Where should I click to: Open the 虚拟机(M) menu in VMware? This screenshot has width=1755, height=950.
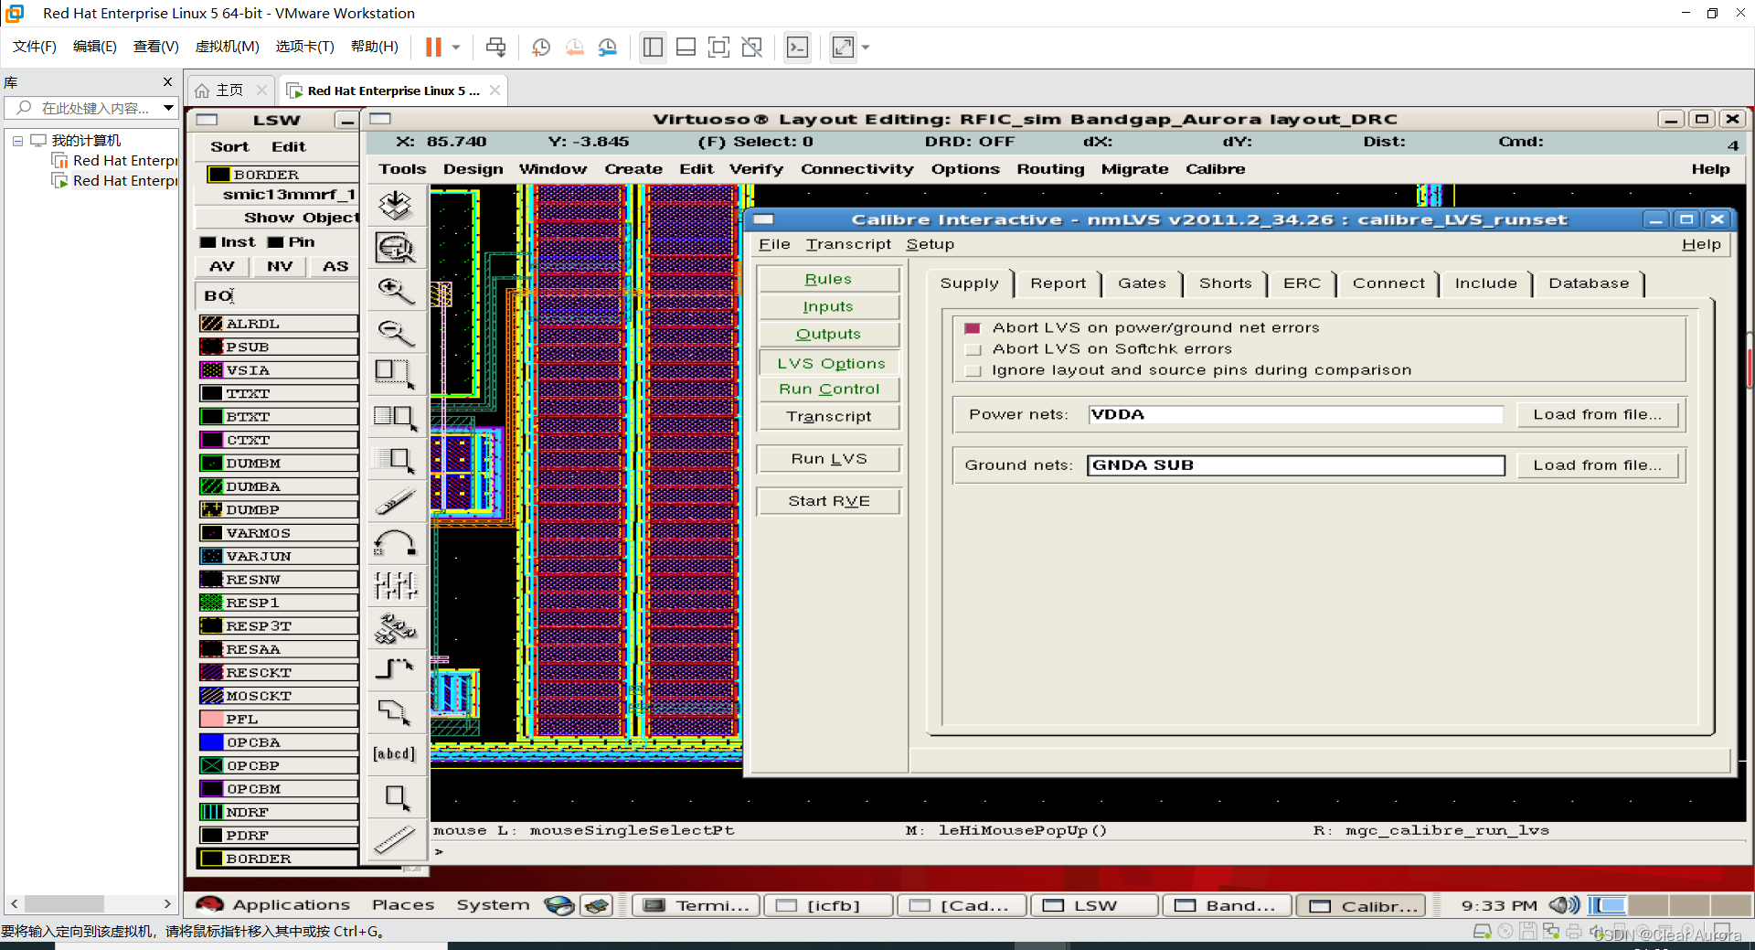point(227,47)
